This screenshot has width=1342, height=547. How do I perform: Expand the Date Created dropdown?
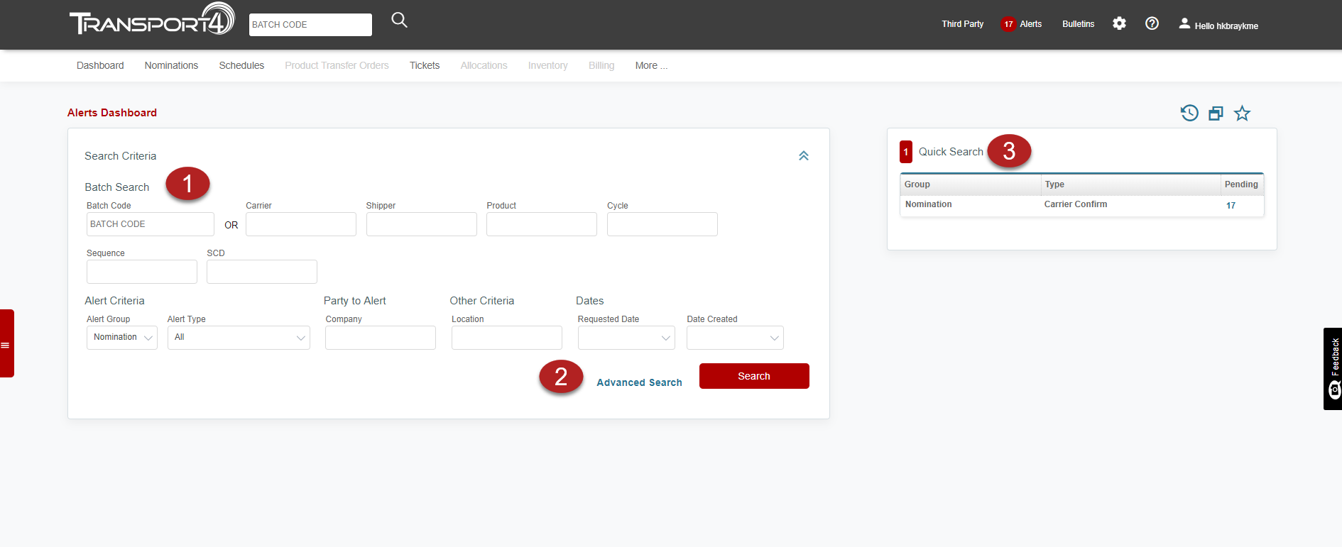click(735, 338)
